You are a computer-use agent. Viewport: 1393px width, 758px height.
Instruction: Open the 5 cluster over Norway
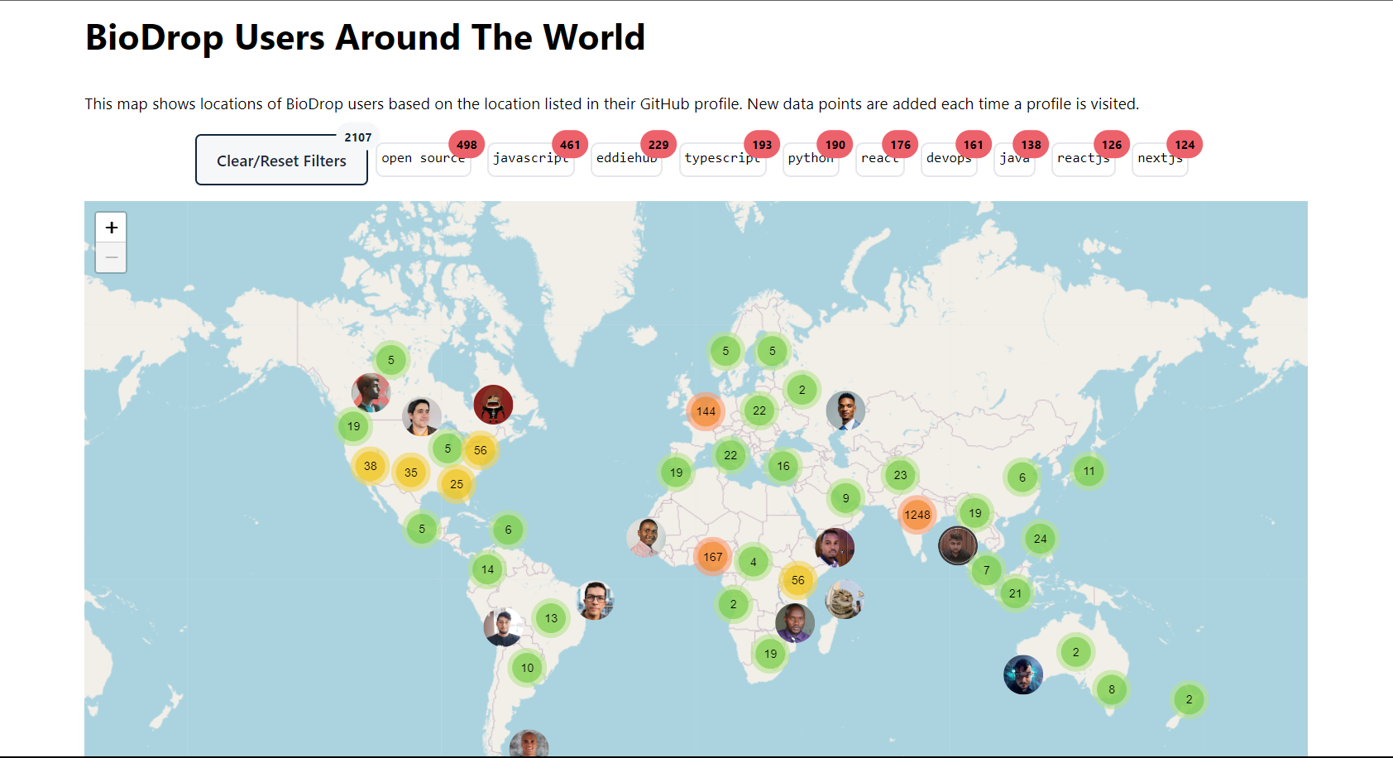pos(725,351)
